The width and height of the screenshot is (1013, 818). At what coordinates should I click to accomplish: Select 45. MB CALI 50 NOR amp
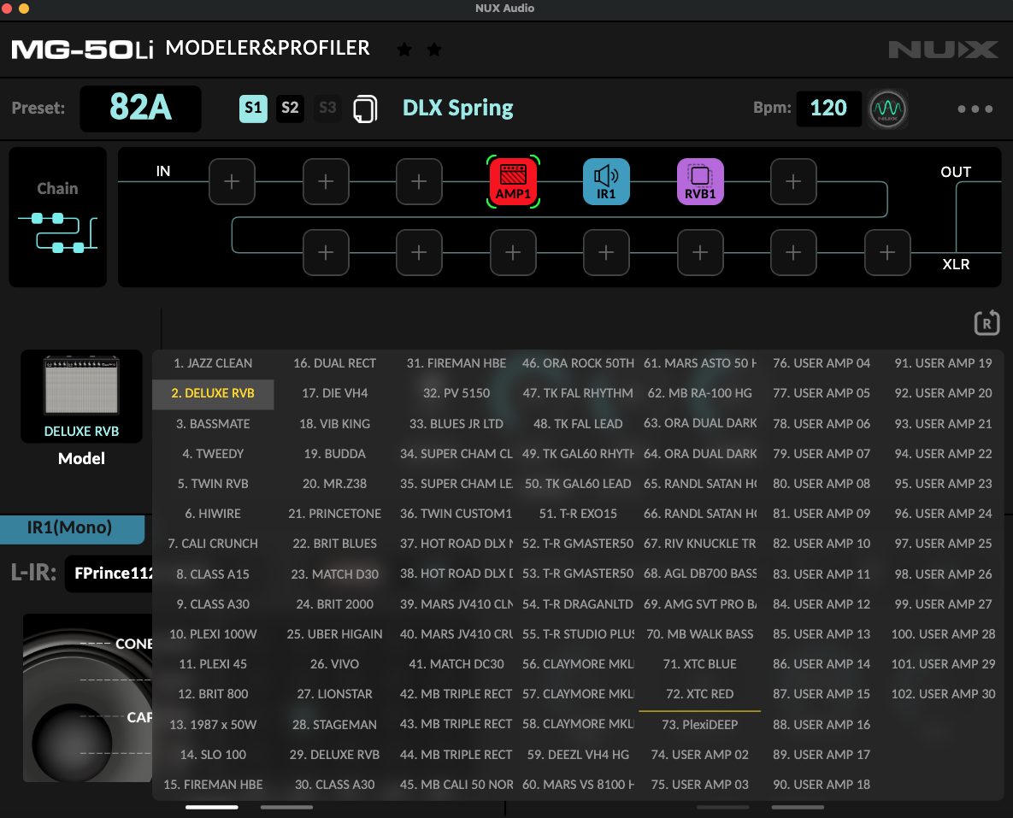(456, 785)
